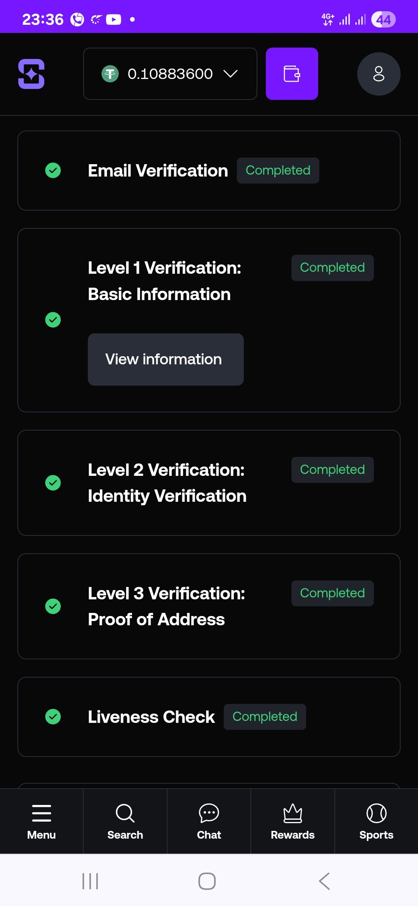Click Level 1 Verification green checkmark
The image size is (418, 906).
pos(53,320)
